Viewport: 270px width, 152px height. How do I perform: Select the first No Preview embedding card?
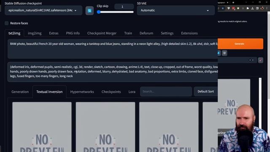pyautogui.click(x=42, y=127)
